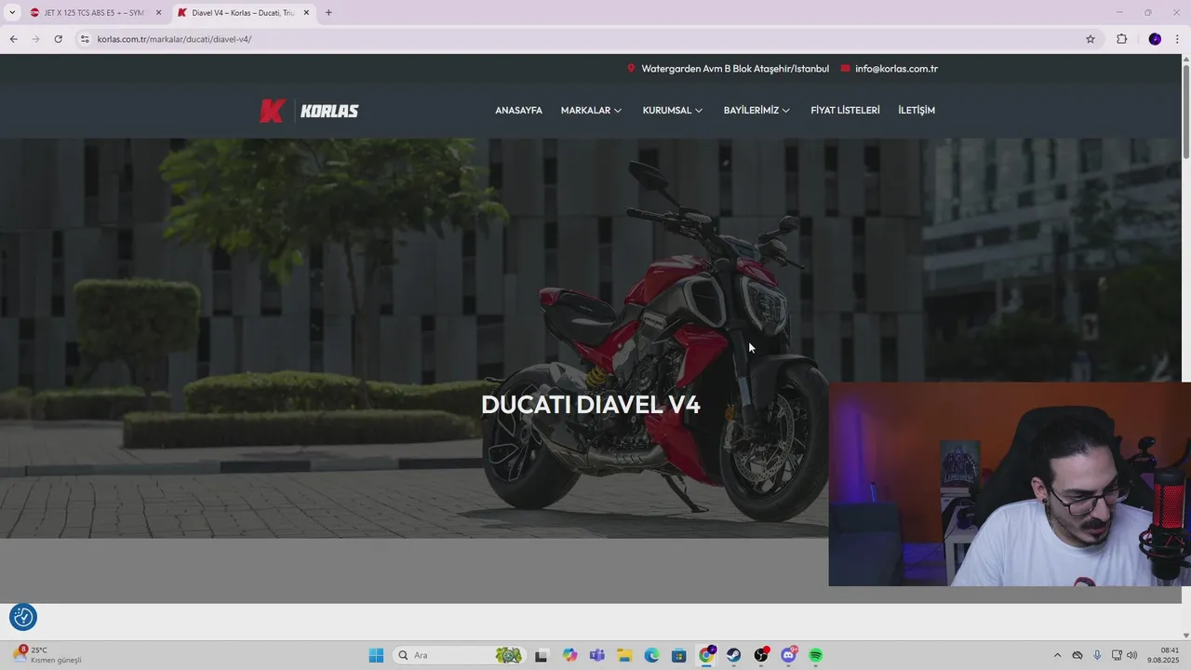This screenshot has height=670, width=1191.
Task: Open the cookie consent badge icon
Action: (23, 617)
